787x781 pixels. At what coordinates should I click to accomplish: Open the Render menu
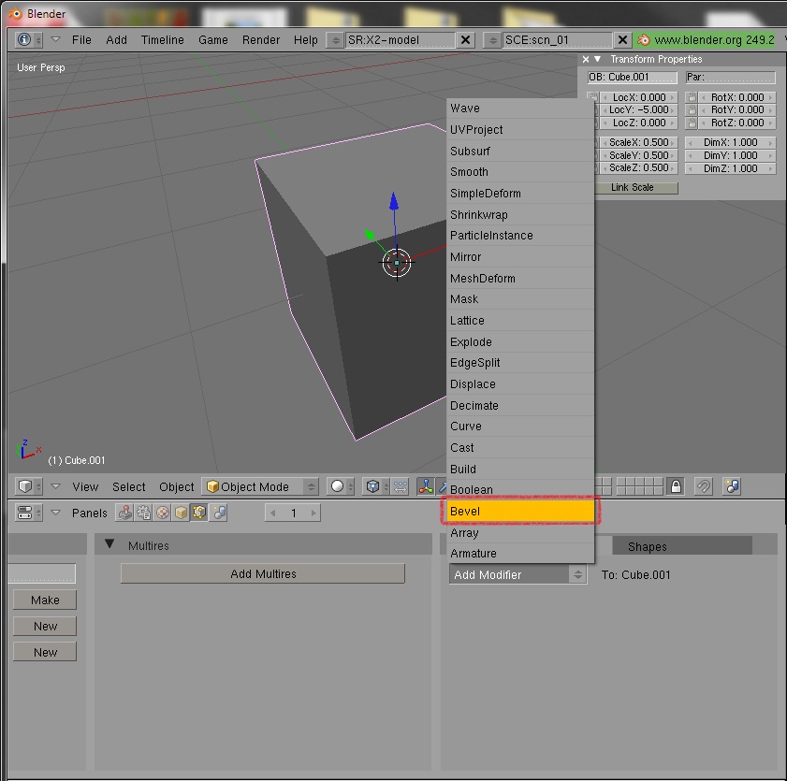pos(261,40)
